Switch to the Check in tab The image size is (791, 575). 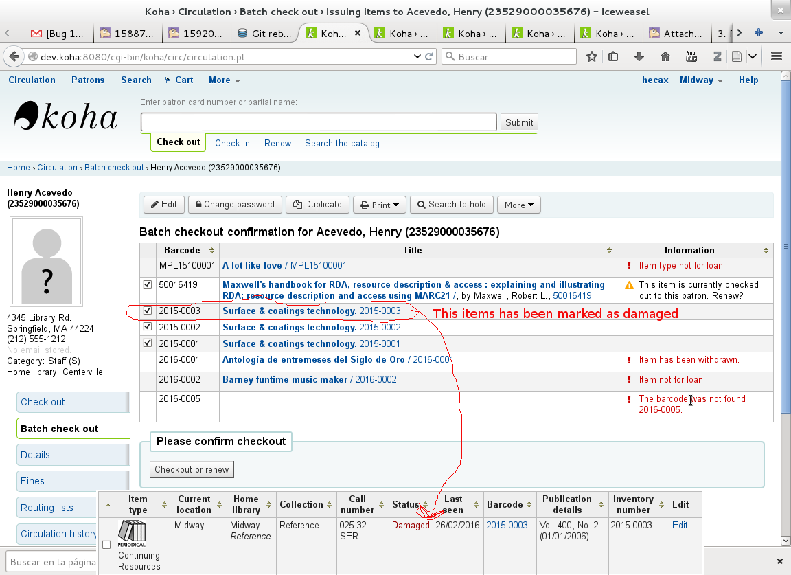point(232,143)
